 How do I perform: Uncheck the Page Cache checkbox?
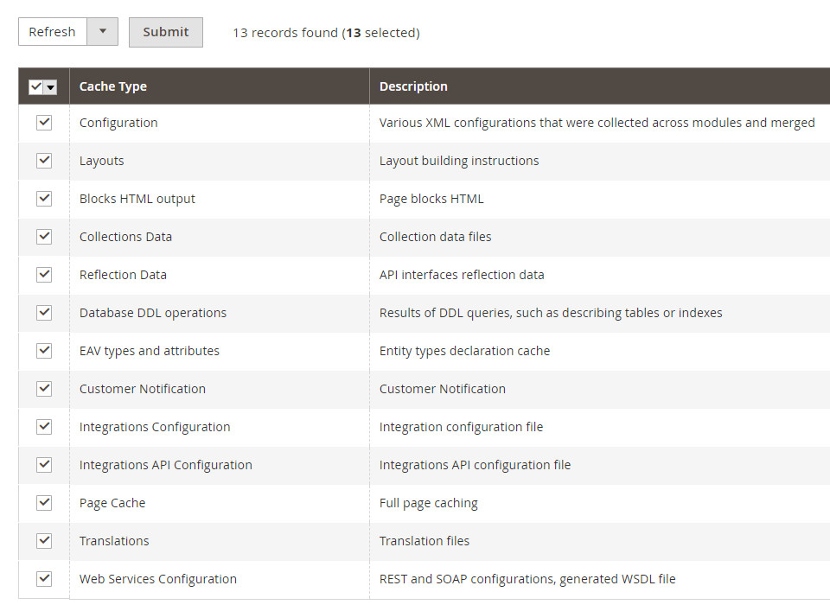tap(44, 503)
